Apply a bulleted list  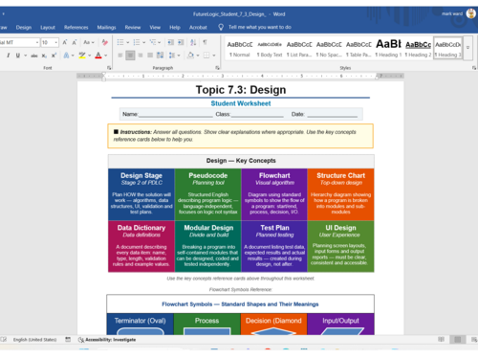120,42
